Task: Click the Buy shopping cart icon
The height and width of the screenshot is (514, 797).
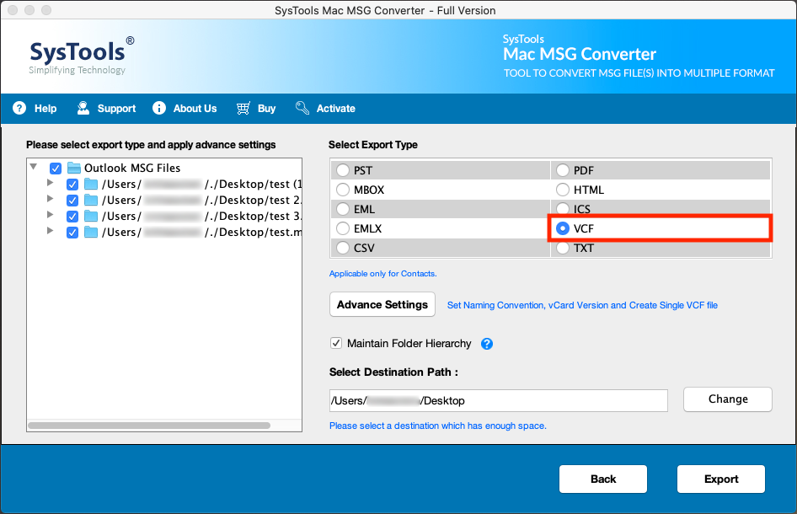Action: [243, 108]
